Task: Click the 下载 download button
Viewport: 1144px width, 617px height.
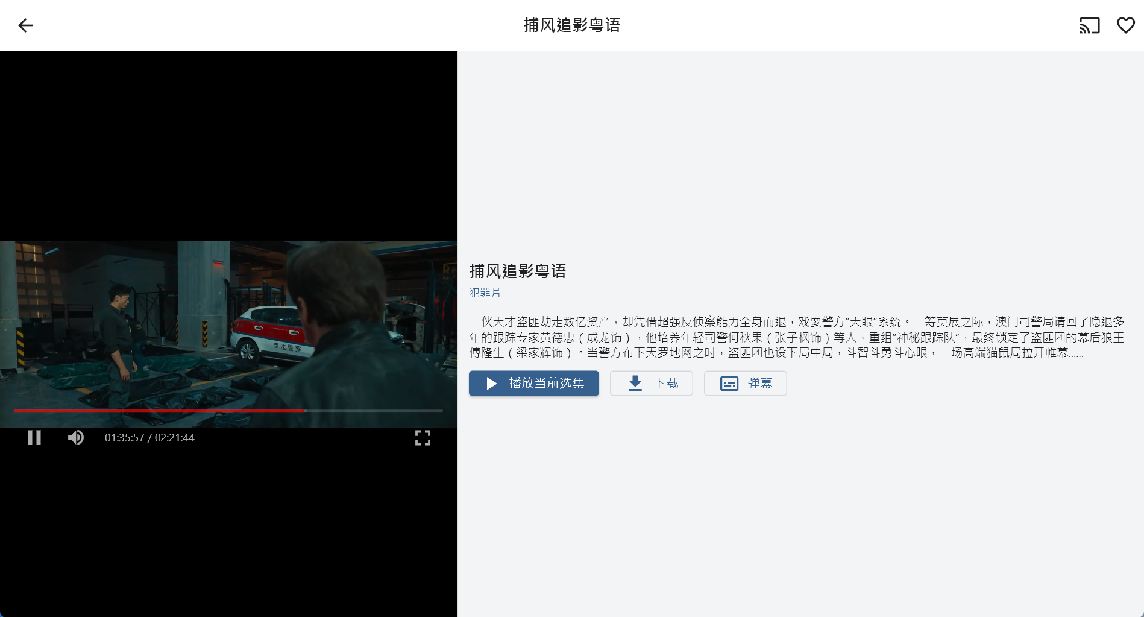Action: click(652, 383)
